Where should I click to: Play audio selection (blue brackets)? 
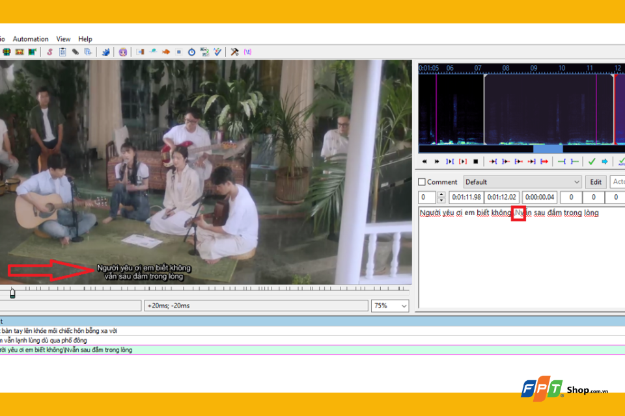pyautogui.click(x=450, y=162)
